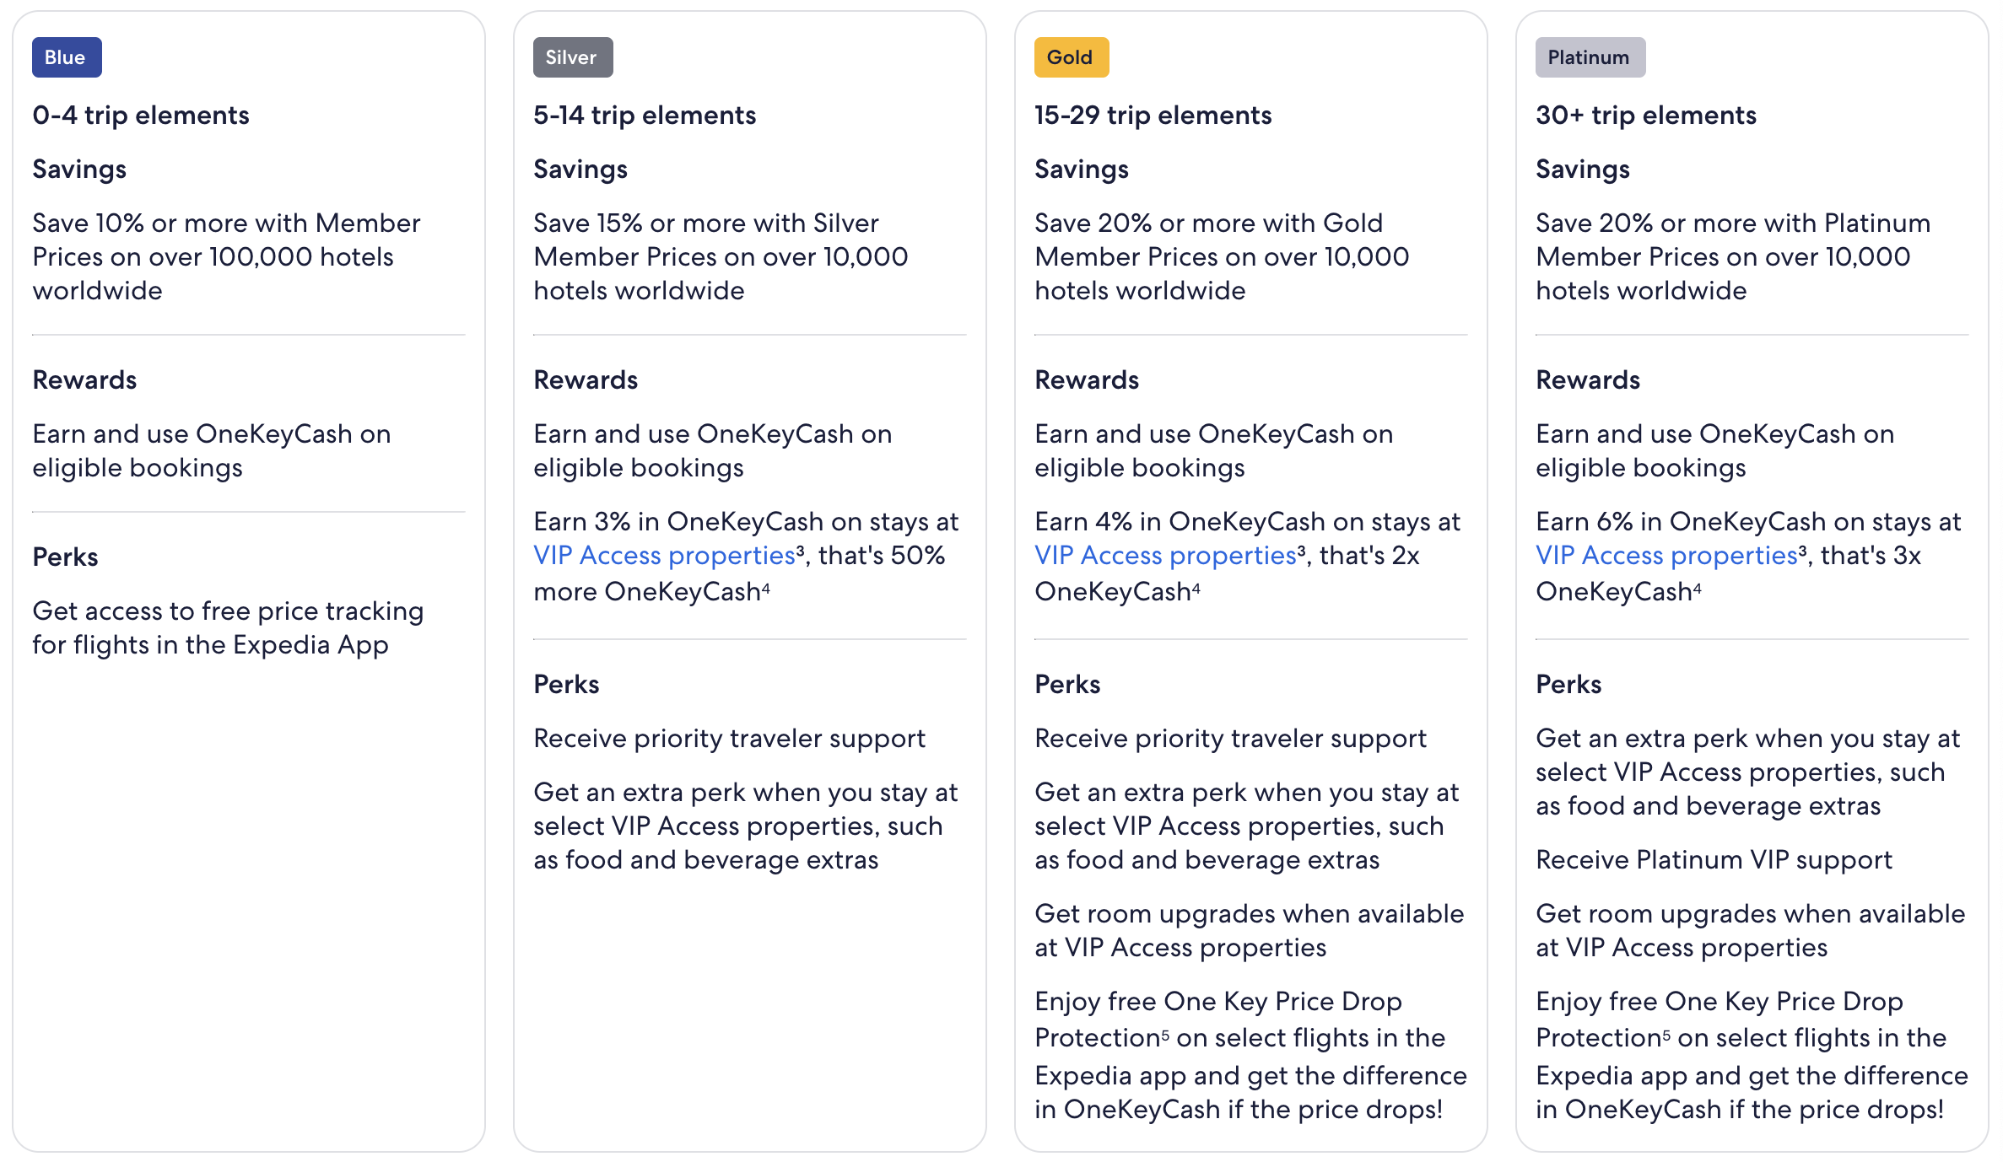This screenshot has width=2003, height=1162.
Task: Click Gold card Savings heading
Action: click(1082, 169)
